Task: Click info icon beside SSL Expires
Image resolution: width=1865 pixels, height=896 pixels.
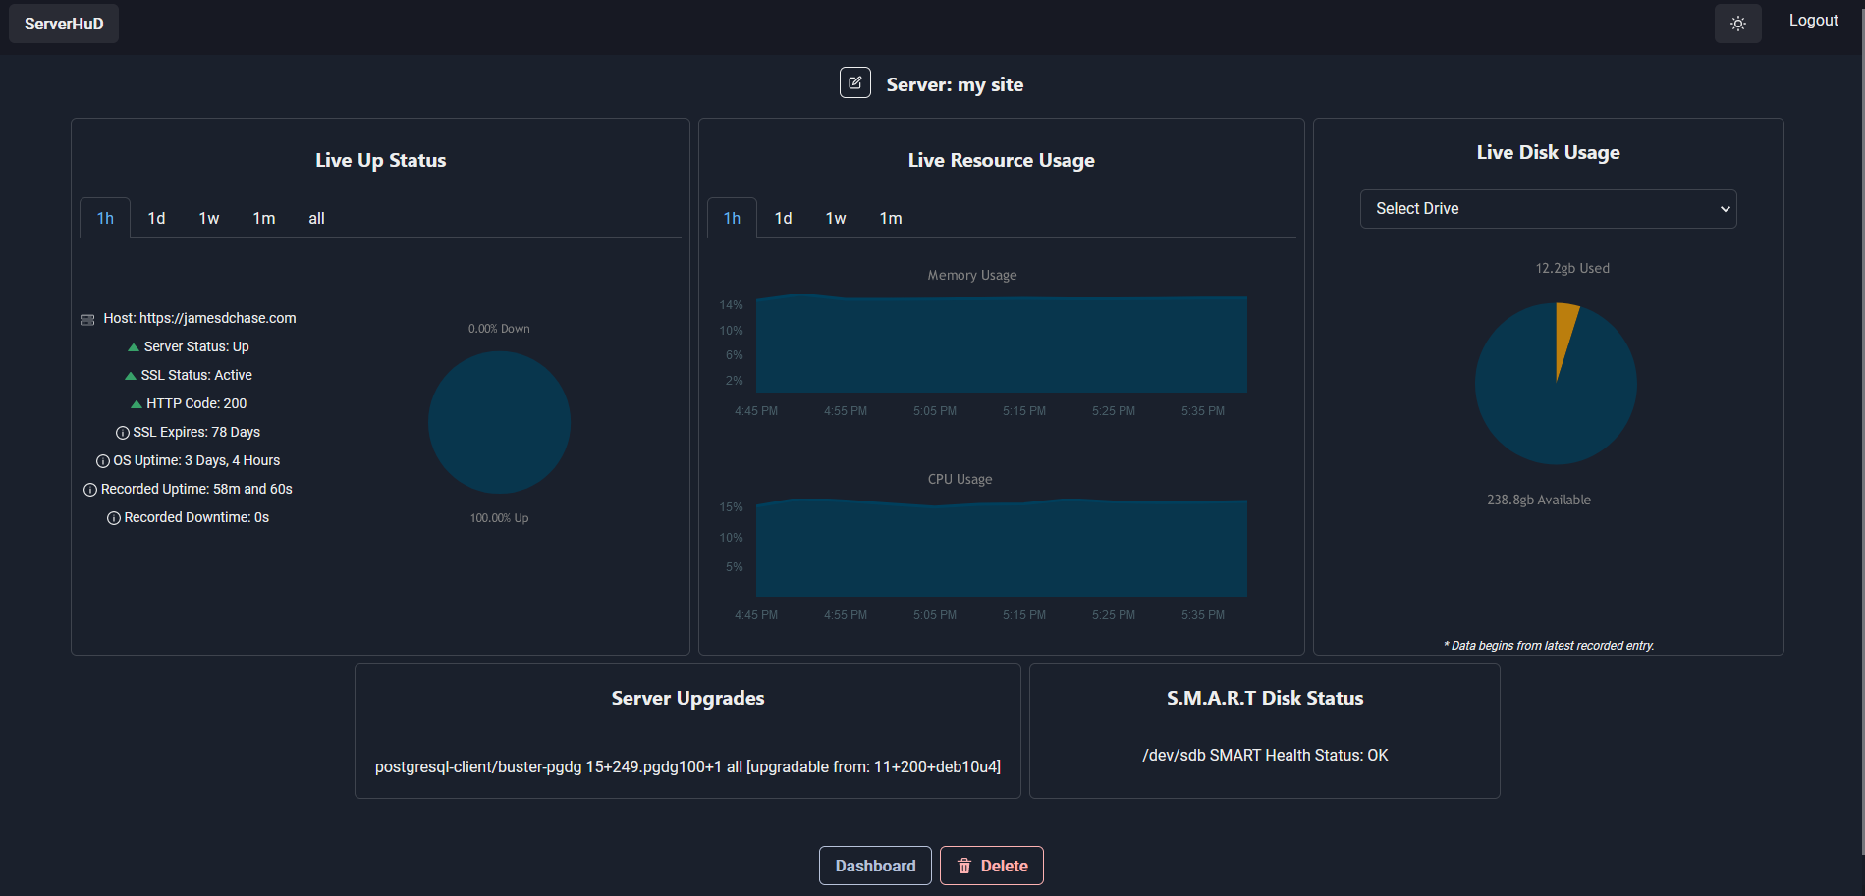Action: [123, 433]
